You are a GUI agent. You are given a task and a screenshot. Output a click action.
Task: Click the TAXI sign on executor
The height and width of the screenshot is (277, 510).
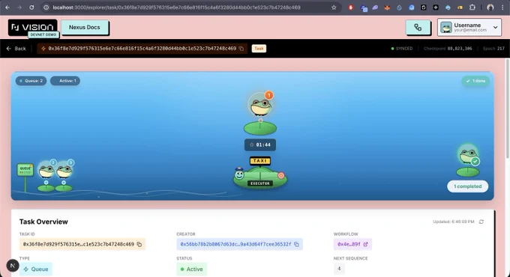pyautogui.click(x=260, y=161)
